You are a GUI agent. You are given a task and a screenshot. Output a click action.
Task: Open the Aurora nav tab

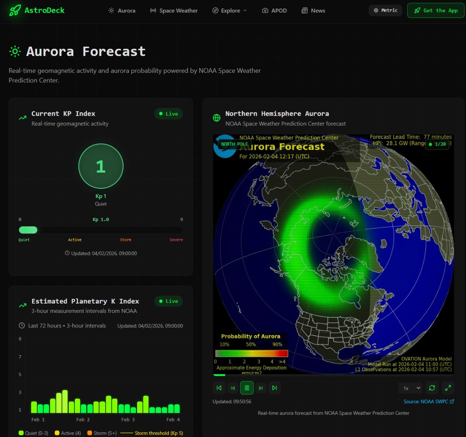[122, 11]
